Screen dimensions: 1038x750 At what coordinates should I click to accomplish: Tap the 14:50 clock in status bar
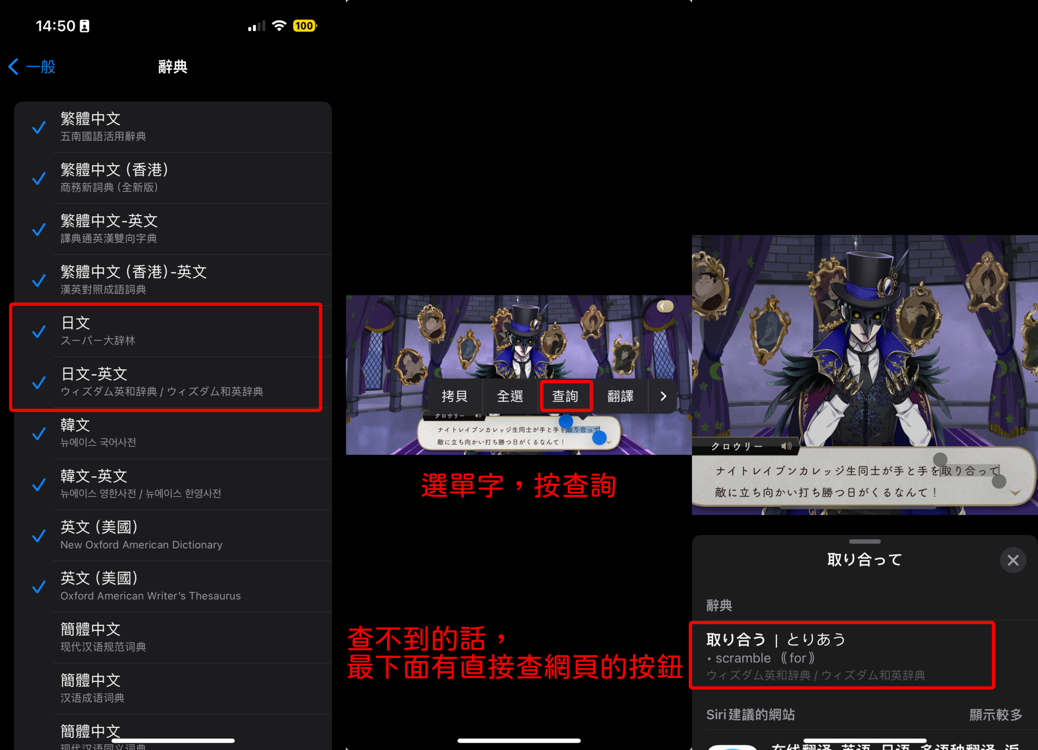(55, 26)
